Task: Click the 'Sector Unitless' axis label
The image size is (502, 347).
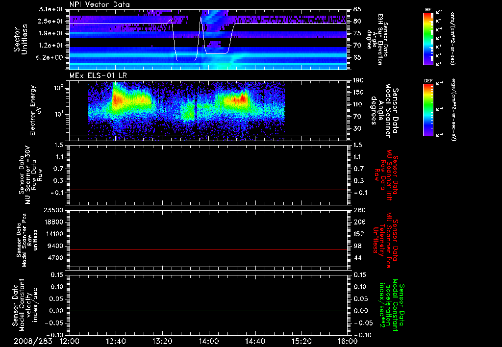Action: pos(21,39)
